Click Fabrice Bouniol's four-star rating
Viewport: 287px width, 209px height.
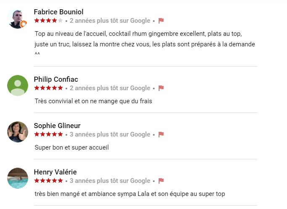coord(48,20)
